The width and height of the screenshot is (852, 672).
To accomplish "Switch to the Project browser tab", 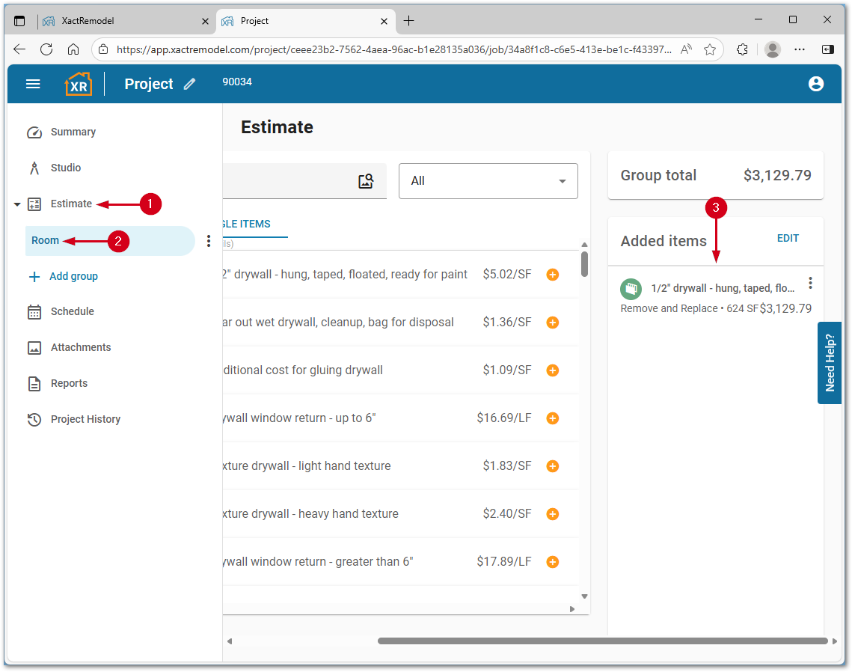I will 303,21.
